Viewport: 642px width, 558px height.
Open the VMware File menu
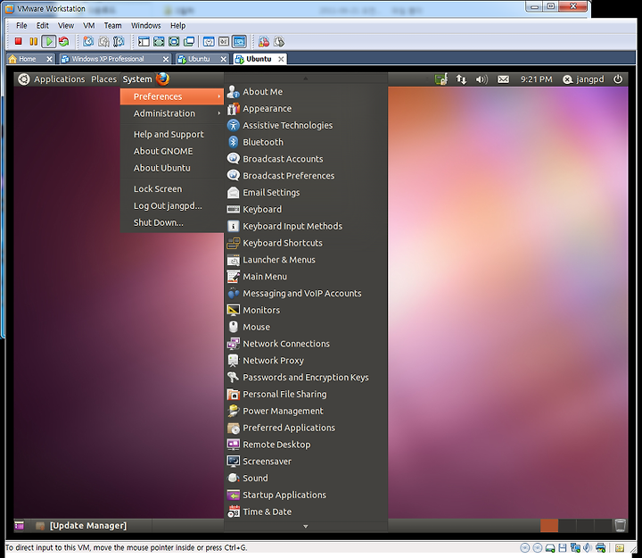click(x=21, y=25)
